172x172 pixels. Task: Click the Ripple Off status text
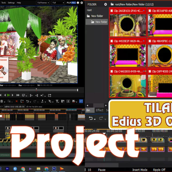point(159,170)
